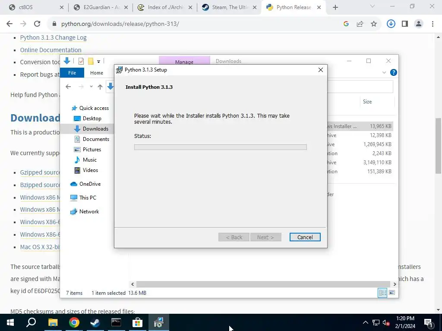Viewport: 442px width, 331px height.
Task: Click Mac OS X 32-bit installer link
Action: pos(40,247)
